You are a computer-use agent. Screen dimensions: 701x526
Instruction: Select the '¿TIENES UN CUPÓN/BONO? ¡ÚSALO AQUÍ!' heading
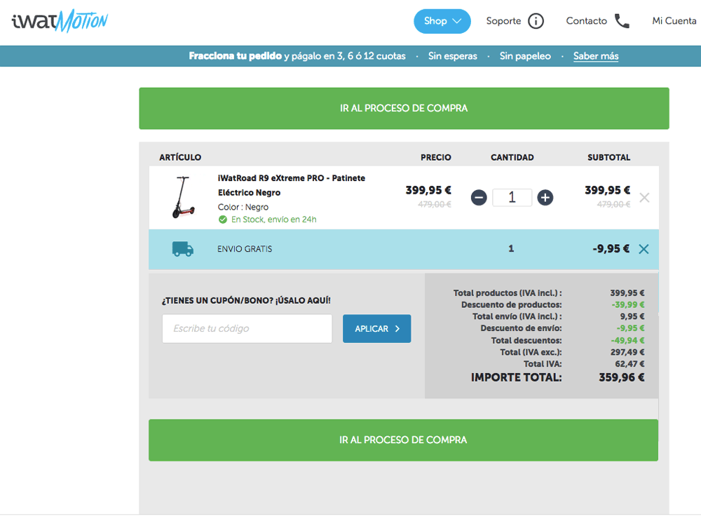(246, 301)
